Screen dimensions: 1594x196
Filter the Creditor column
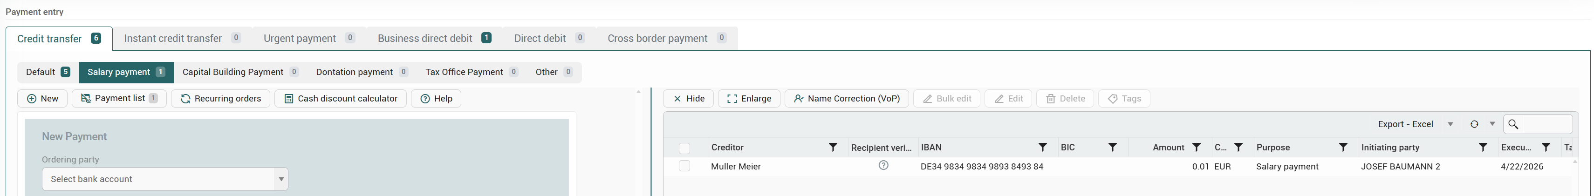pyautogui.click(x=833, y=148)
